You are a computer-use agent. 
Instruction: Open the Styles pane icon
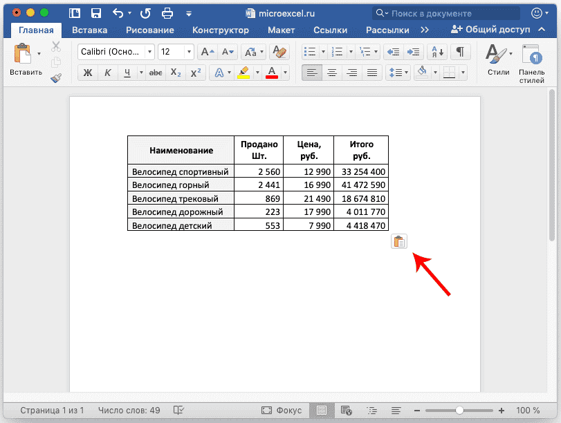click(x=532, y=61)
